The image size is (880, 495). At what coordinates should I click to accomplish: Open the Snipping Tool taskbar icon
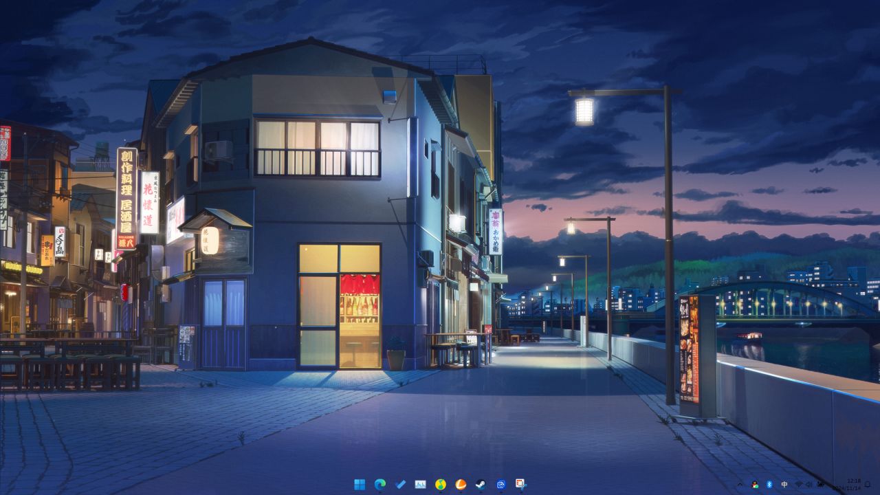(x=520, y=484)
